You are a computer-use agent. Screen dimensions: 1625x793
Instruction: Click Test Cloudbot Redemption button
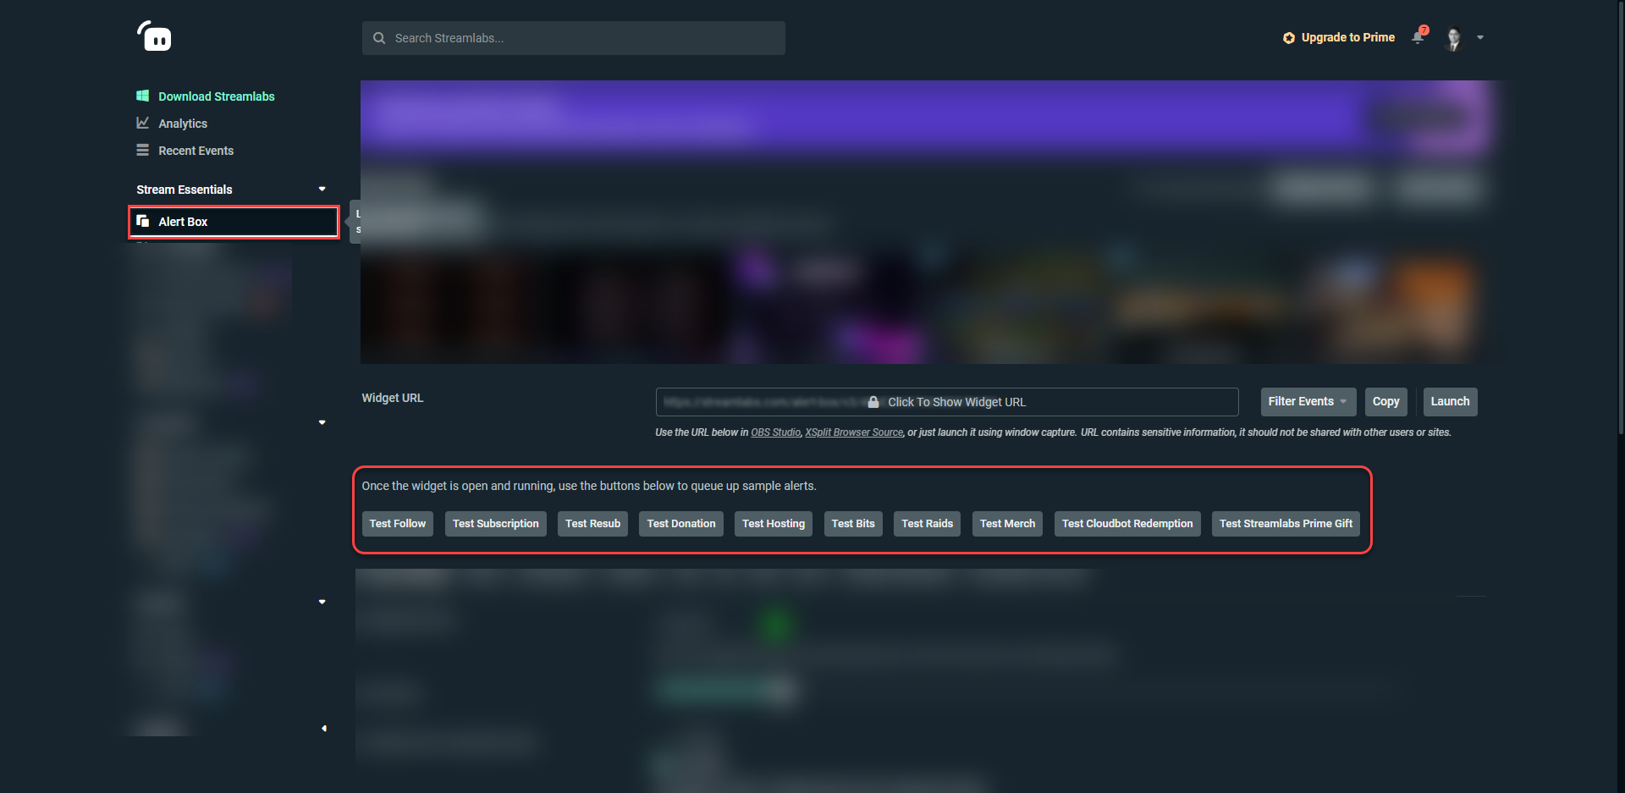point(1127,524)
